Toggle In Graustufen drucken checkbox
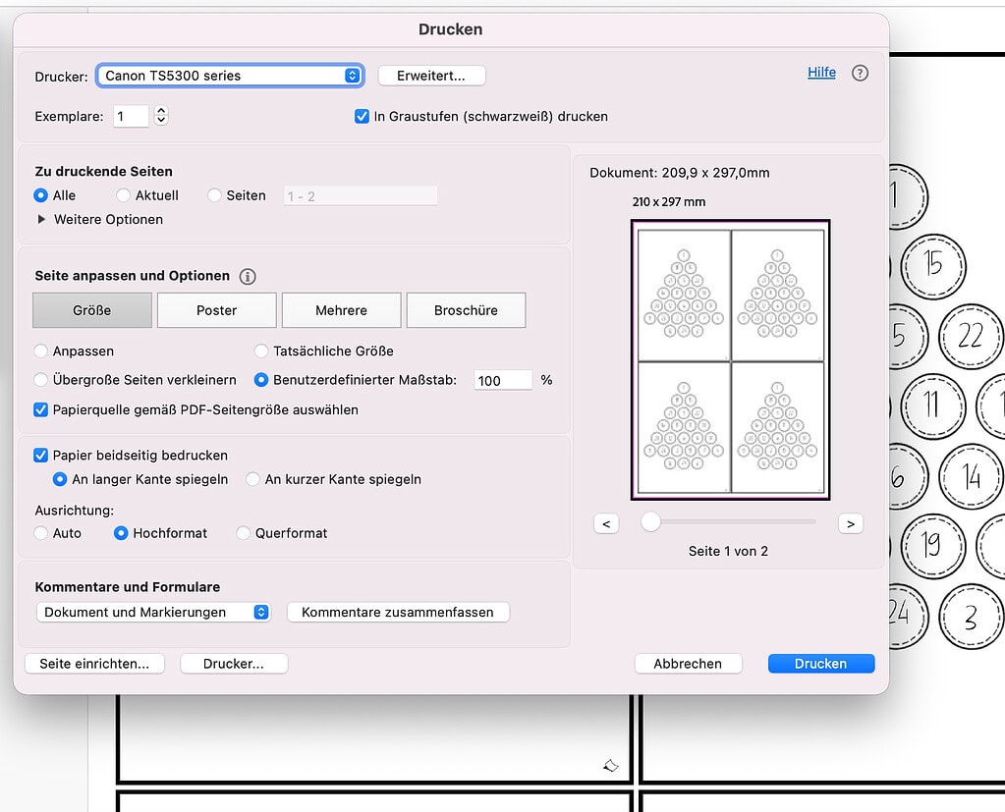The image size is (1005, 812). click(x=362, y=116)
